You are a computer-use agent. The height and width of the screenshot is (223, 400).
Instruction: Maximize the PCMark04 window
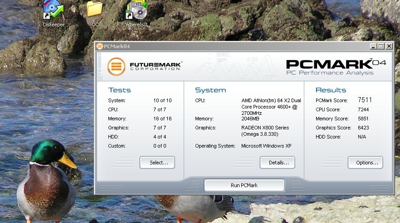[381, 46]
